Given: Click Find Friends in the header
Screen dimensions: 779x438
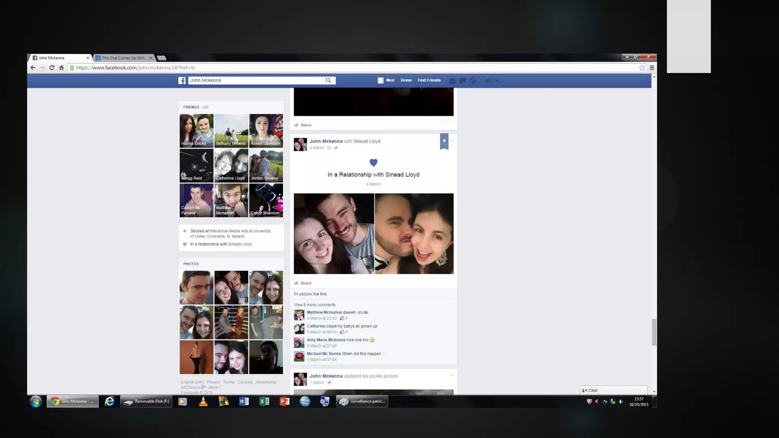Looking at the screenshot, I should click(x=429, y=80).
